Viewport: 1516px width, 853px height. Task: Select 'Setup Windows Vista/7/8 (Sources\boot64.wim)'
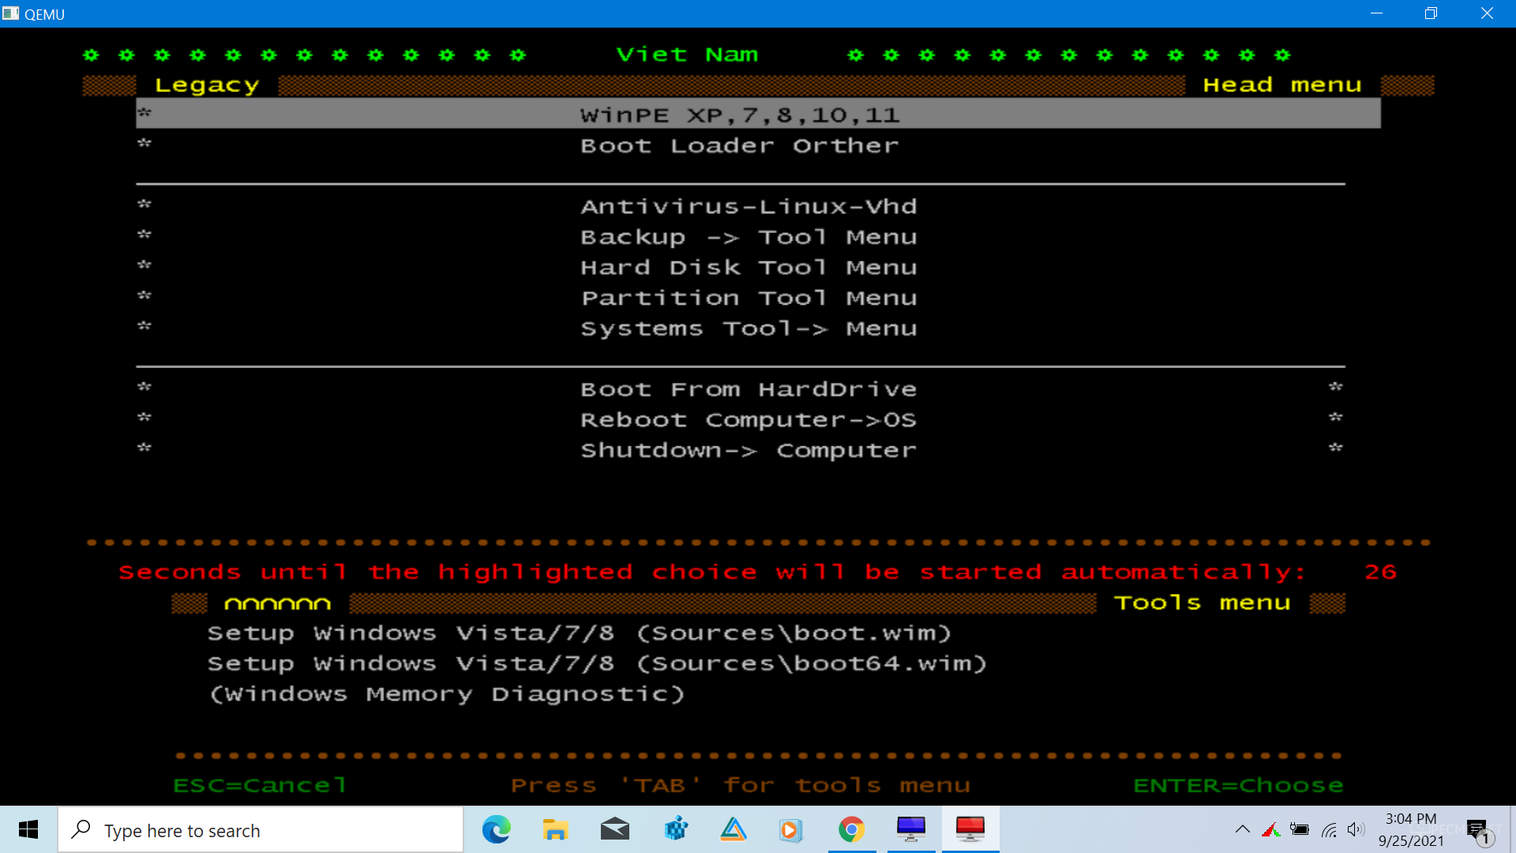point(598,664)
